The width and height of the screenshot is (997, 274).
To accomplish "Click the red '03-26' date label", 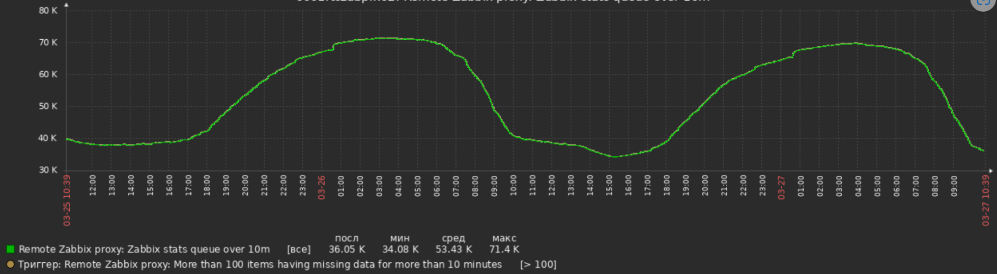I will [x=321, y=188].
